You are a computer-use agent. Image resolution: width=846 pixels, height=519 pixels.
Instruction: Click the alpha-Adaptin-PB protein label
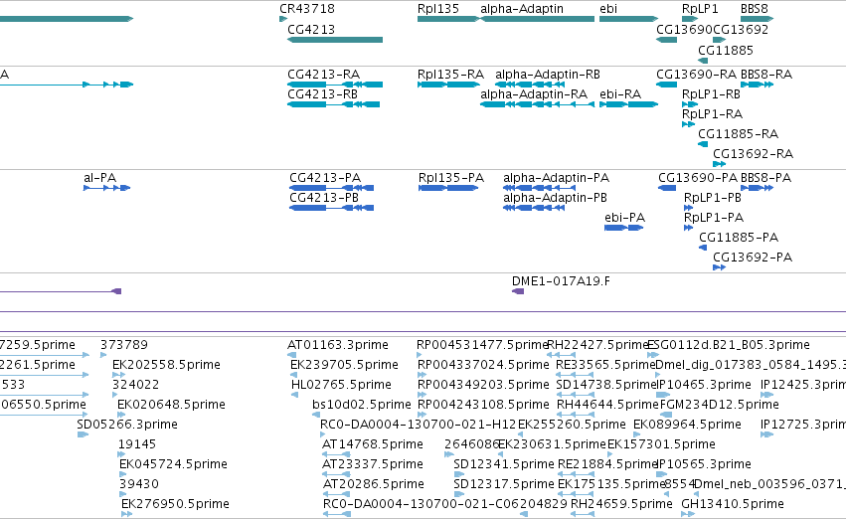click(555, 198)
